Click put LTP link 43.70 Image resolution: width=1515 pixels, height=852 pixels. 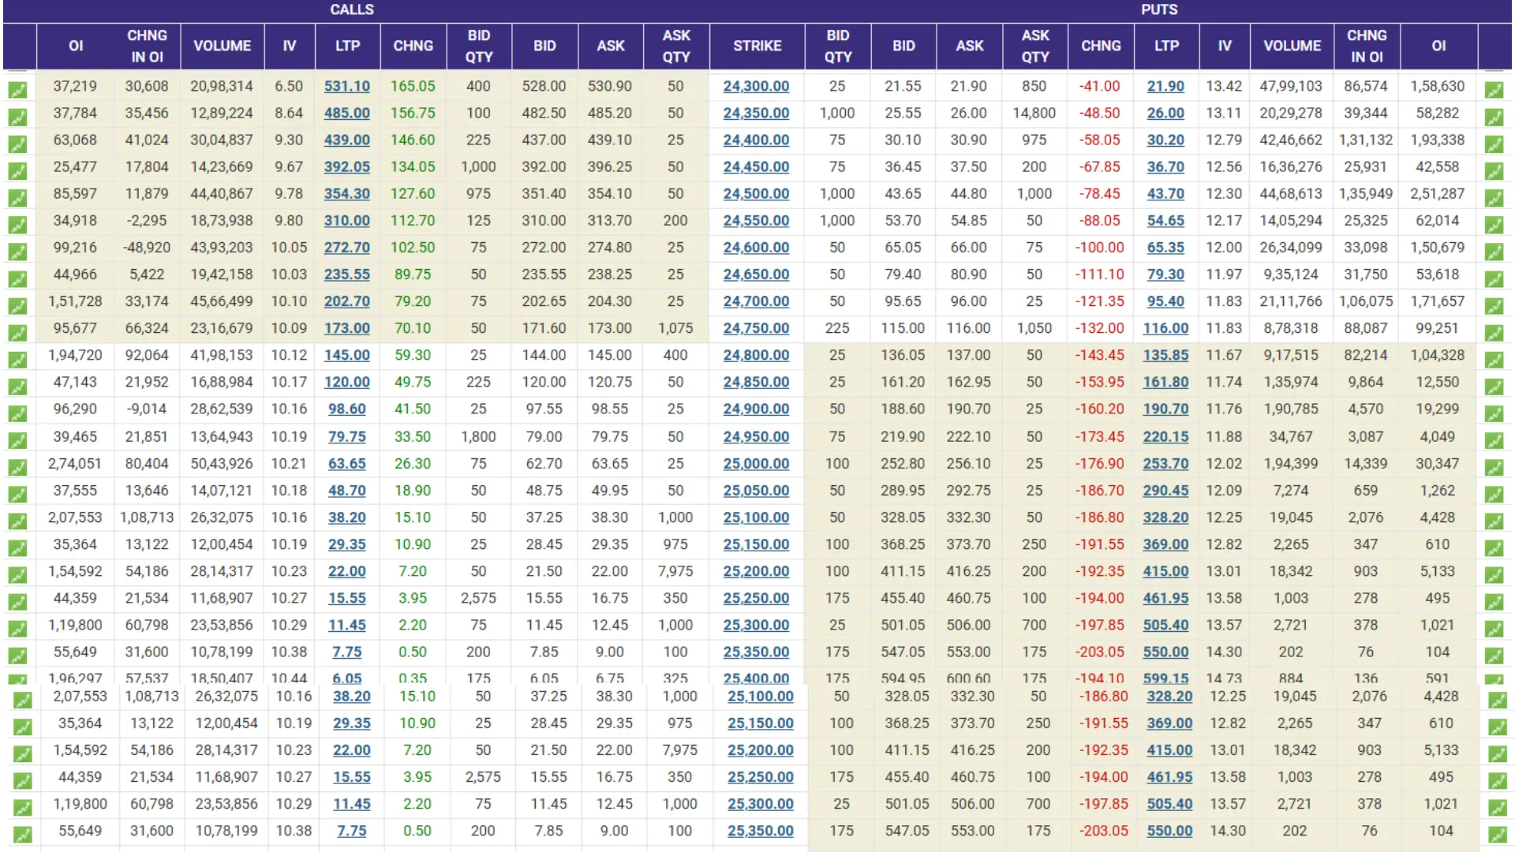pyautogui.click(x=1165, y=193)
